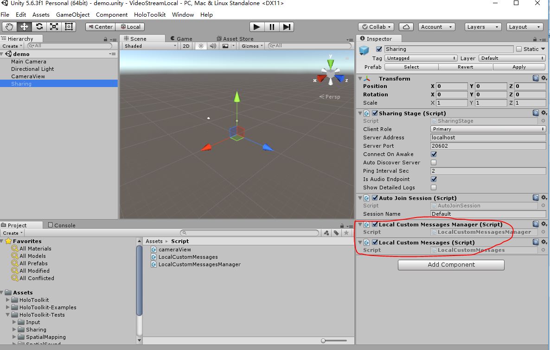This screenshot has width=550, height=350.
Task: Open the GameObject menu
Action: (x=73, y=15)
